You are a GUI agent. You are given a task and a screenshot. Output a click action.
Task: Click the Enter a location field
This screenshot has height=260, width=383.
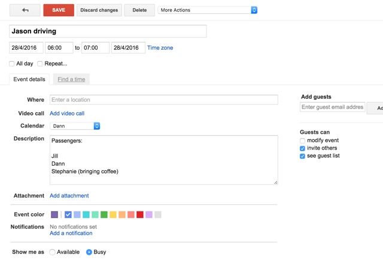tap(163, 100)
